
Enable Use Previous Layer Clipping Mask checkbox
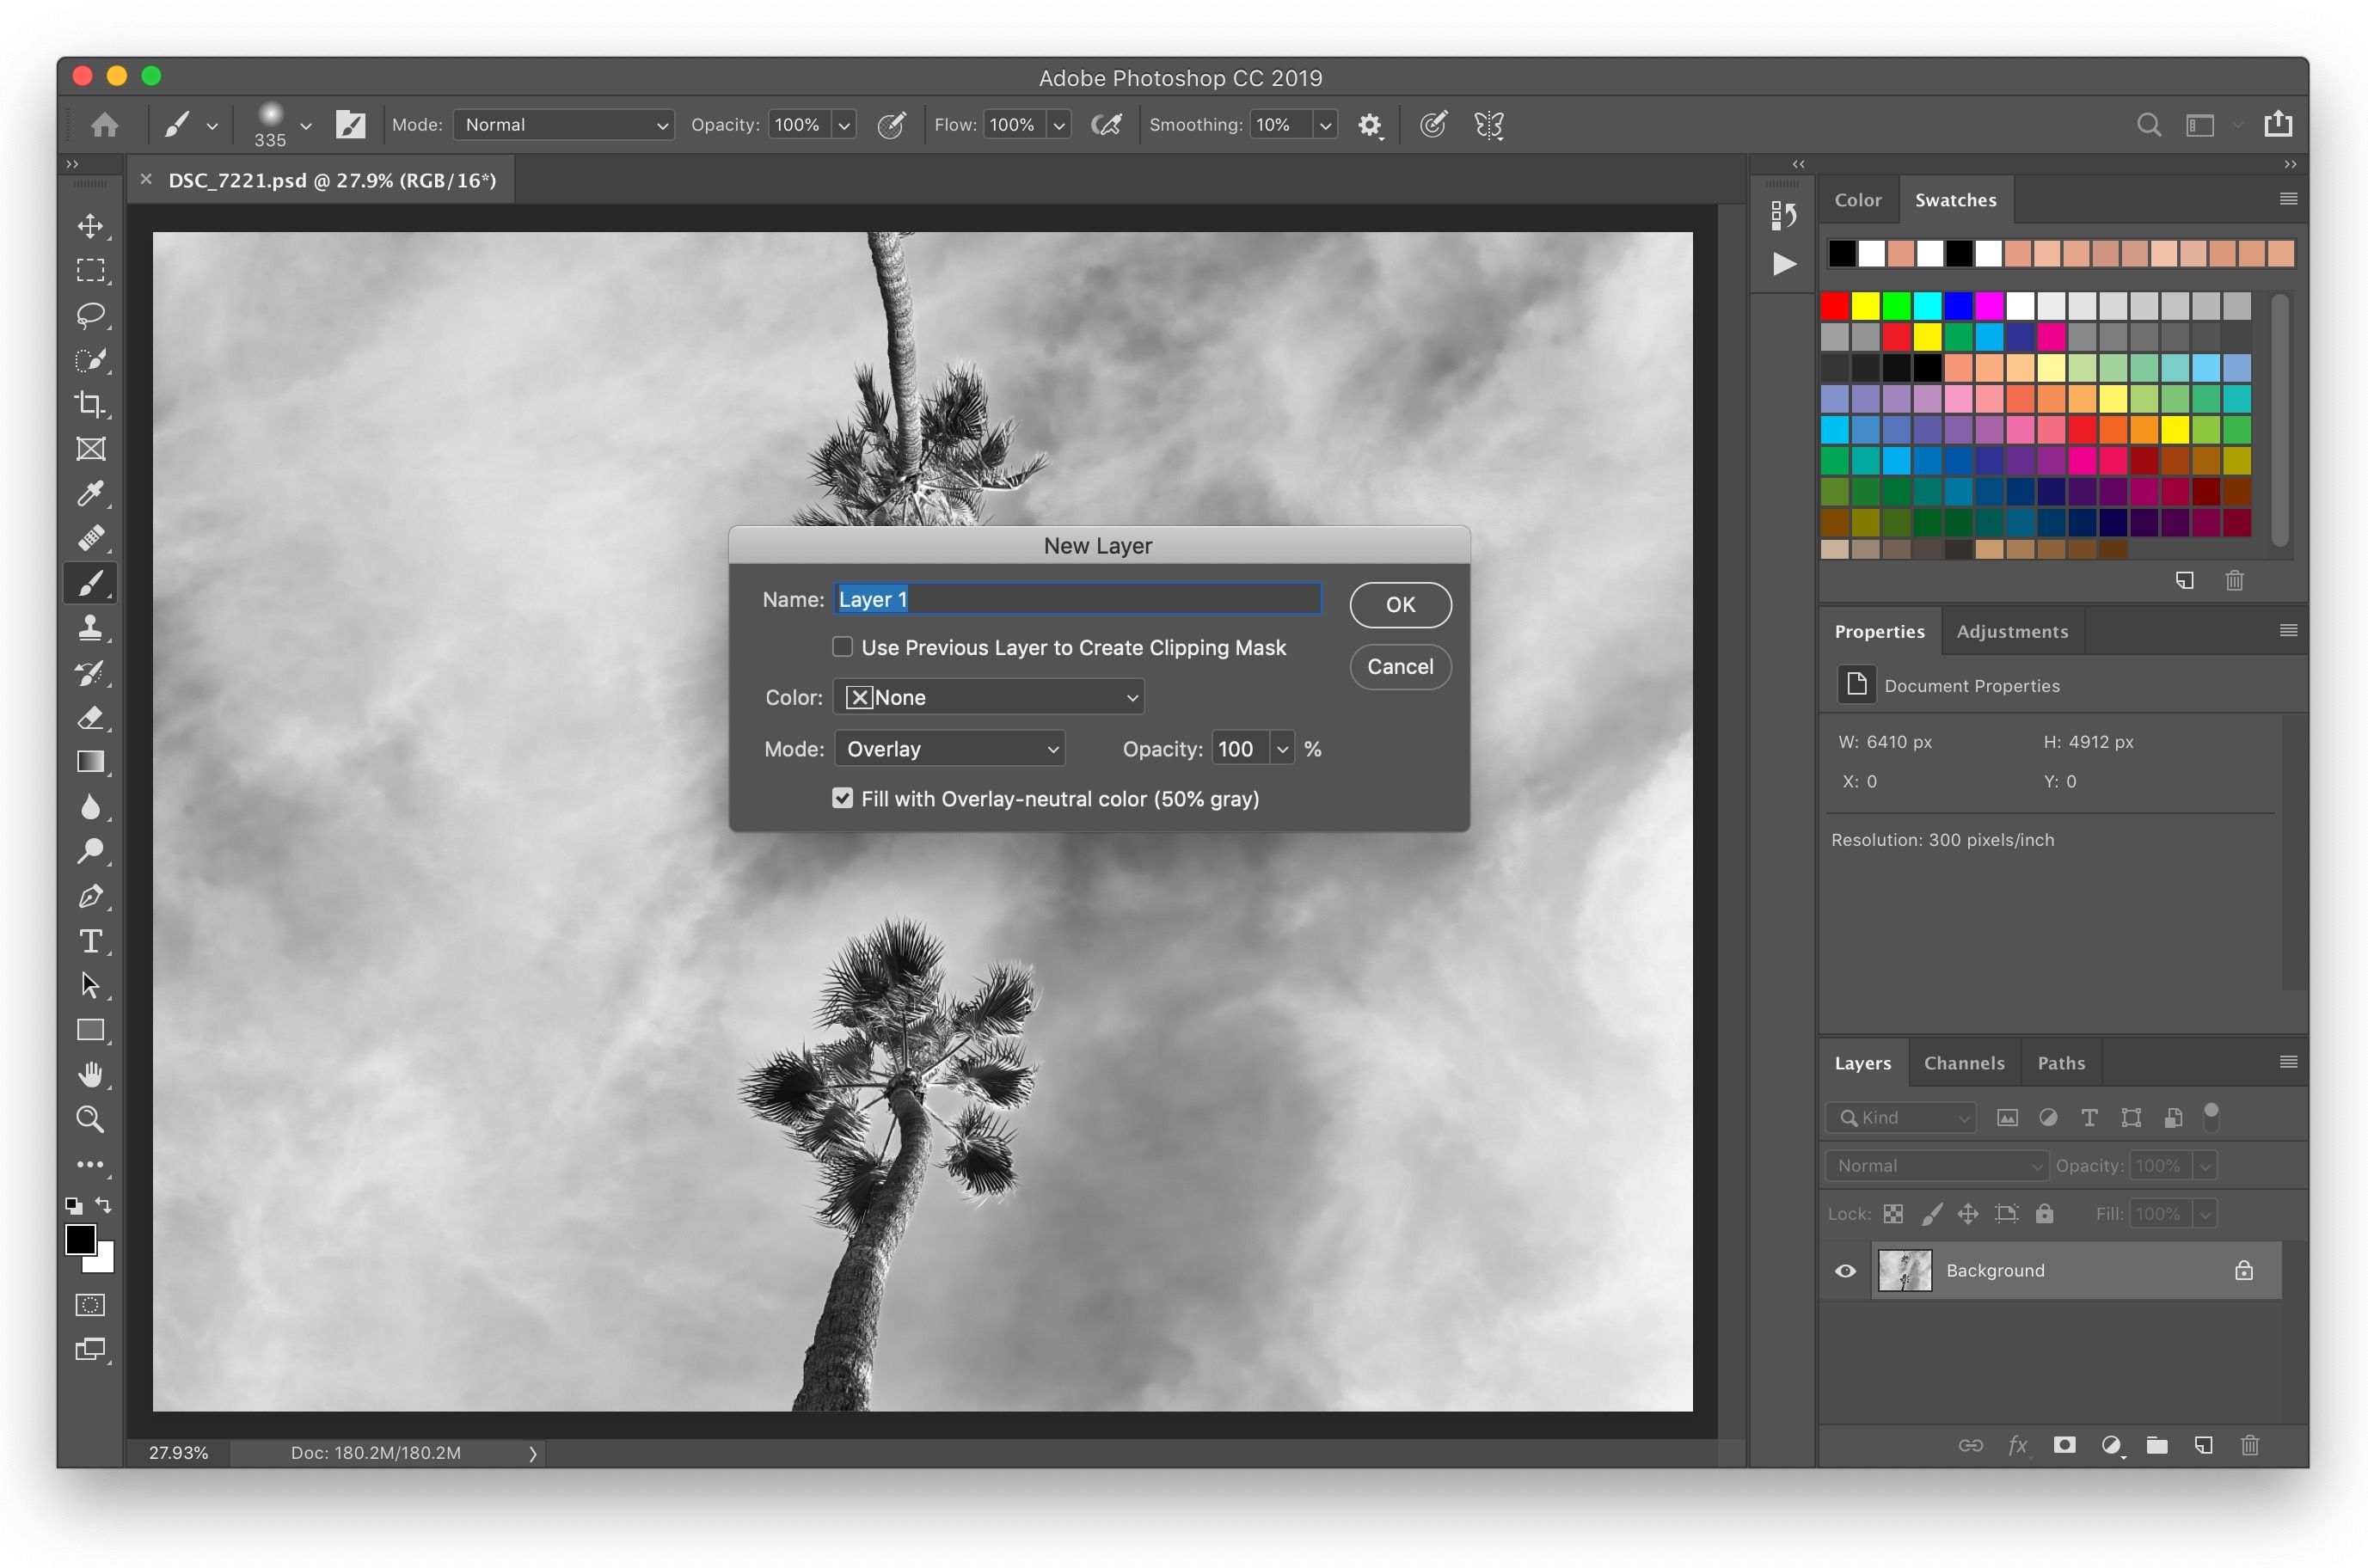[x=842, y=647]
